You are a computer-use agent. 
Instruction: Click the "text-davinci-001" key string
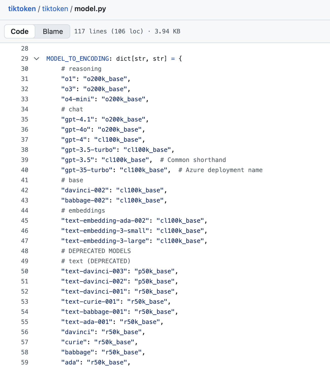point(94,292)
